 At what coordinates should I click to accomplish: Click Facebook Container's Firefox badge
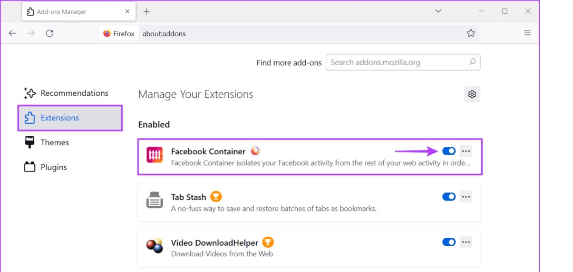255,151
